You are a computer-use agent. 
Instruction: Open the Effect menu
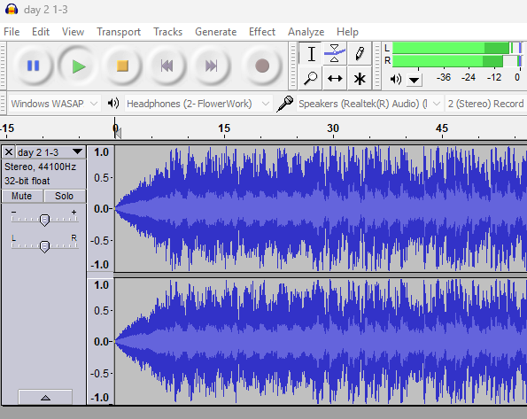click(x=262, y=32)
